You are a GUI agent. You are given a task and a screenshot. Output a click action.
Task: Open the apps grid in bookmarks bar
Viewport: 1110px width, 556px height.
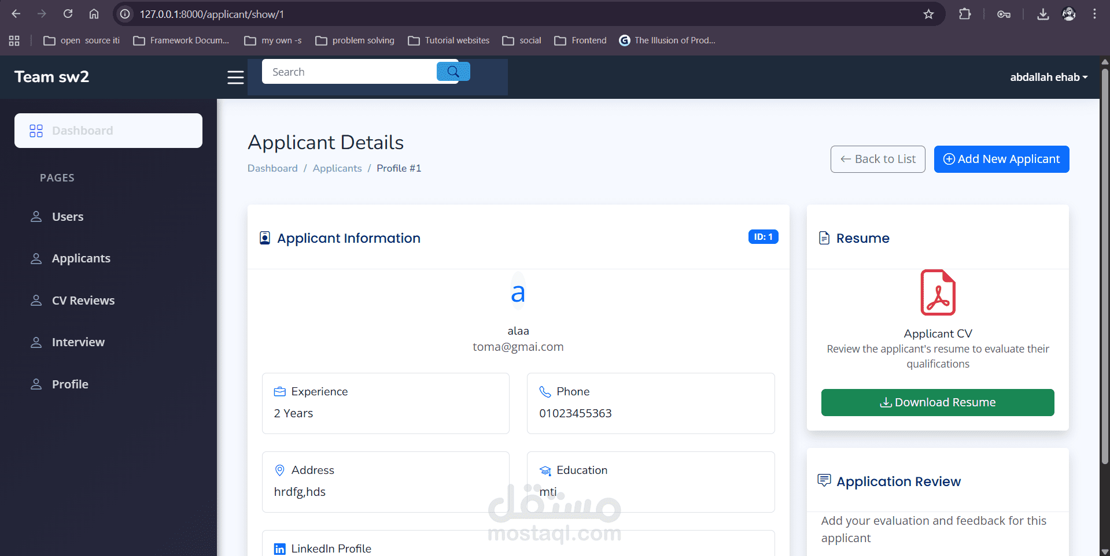[x=14, y=40]
